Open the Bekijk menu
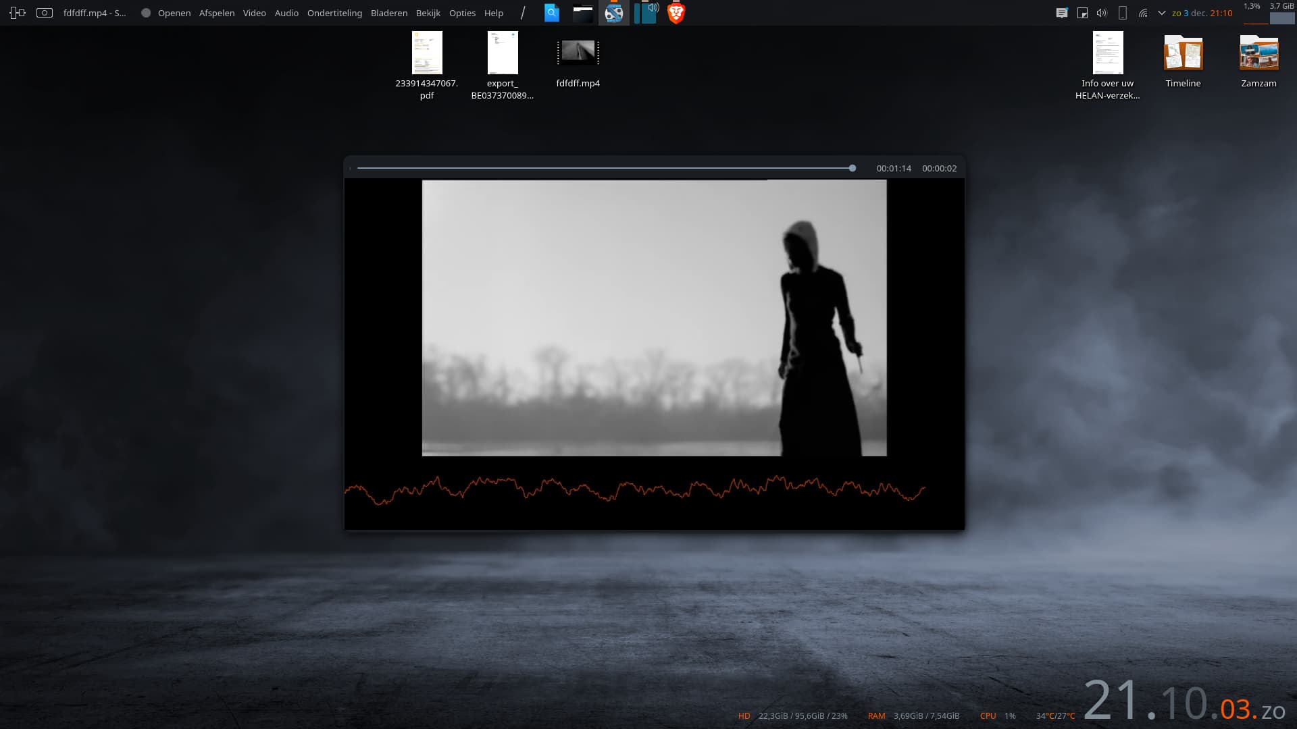Image resolution: width=1297 pixels, height=729 pixels. [428, 13]
